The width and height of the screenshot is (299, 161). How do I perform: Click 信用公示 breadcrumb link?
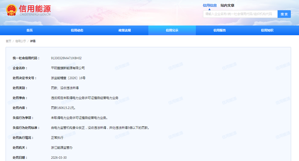click(x=20, y=41)
